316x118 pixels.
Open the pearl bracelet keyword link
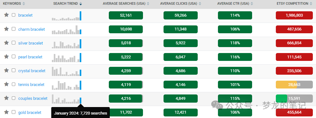pos(30,57)
